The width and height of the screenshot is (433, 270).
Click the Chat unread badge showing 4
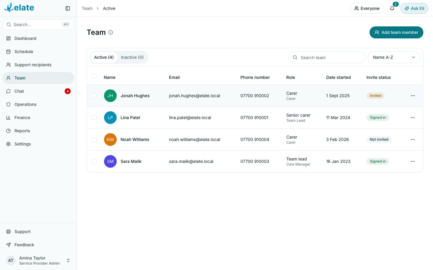[68, 91]
